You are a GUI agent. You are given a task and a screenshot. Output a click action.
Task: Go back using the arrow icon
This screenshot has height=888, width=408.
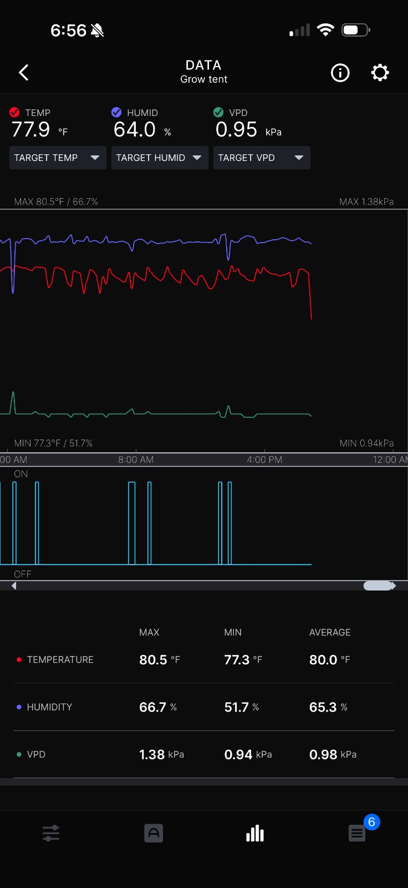(23, 73)
